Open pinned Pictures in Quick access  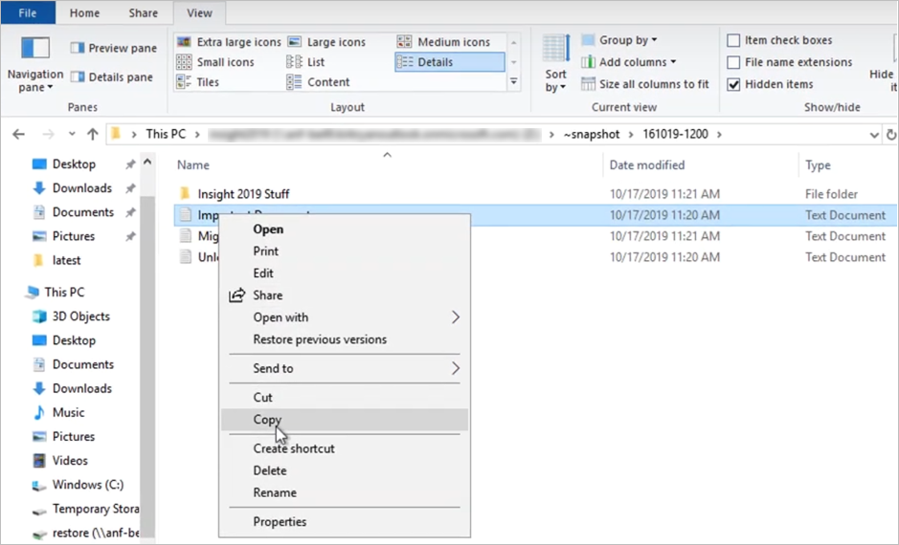point(74,236)
